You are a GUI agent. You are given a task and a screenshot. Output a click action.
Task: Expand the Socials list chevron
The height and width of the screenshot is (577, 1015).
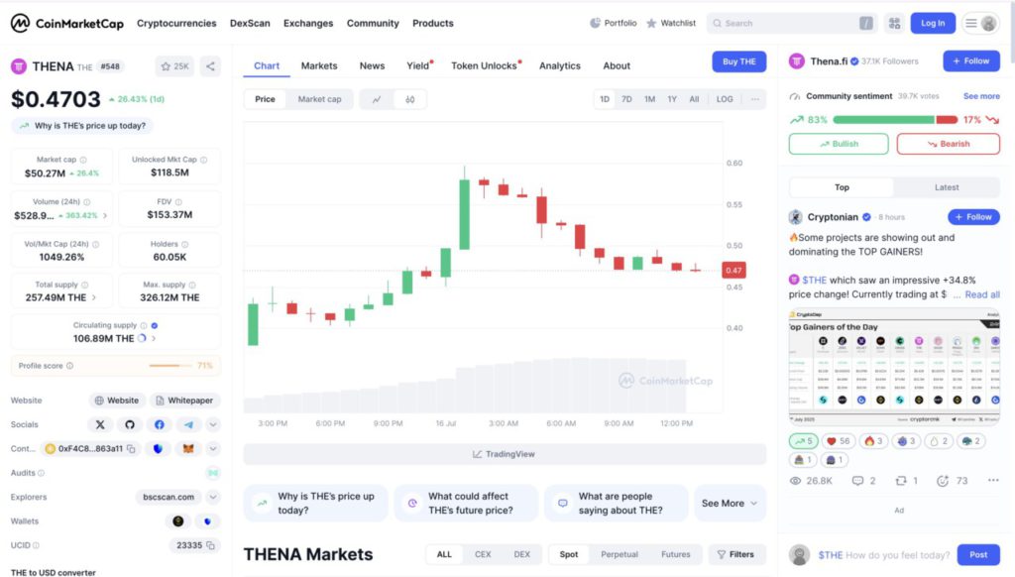click(213, 424)
